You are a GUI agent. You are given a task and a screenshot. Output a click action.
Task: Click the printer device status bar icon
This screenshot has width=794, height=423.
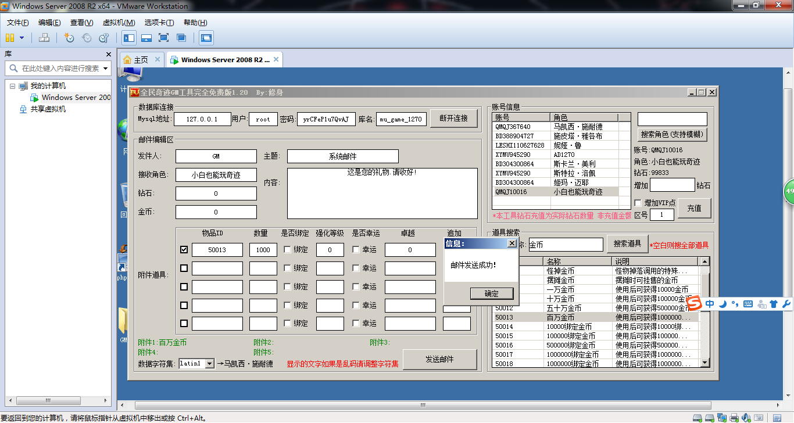pos(734,418)
